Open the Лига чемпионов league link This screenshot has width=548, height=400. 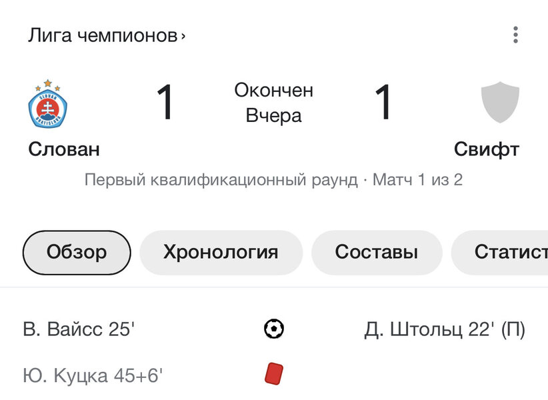click(103, 35)
